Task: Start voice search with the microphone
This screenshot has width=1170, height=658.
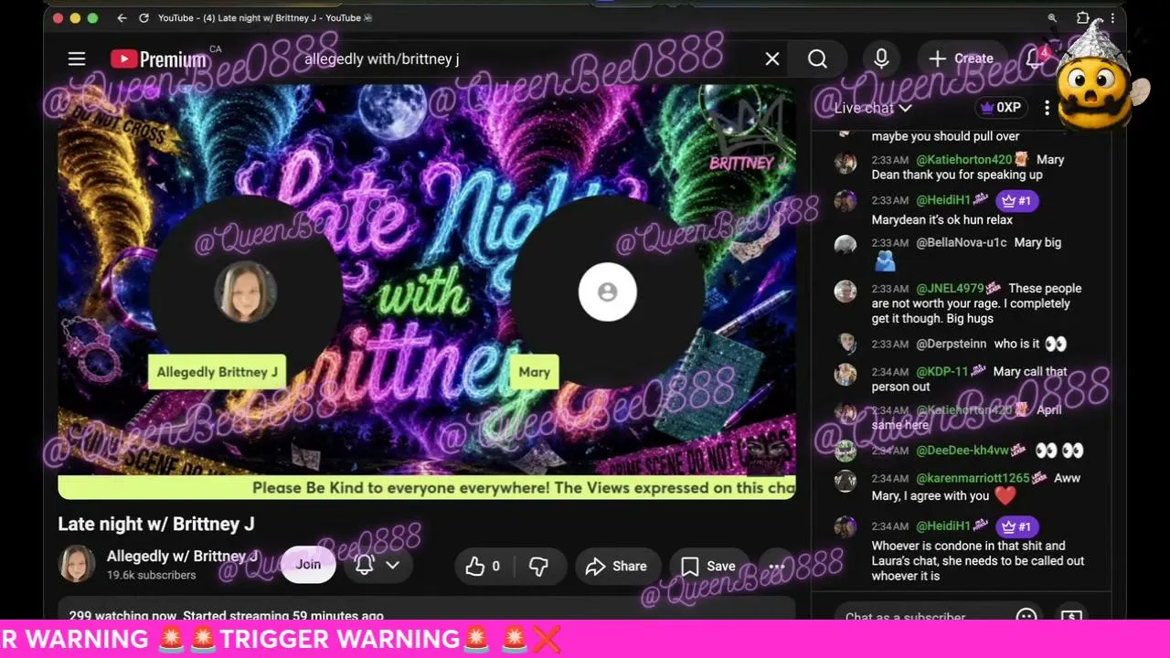Action: coord(881,58)
